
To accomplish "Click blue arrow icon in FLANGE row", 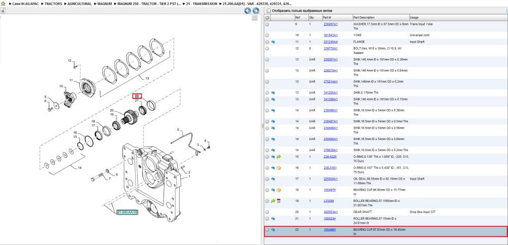I will click(273, 42).
